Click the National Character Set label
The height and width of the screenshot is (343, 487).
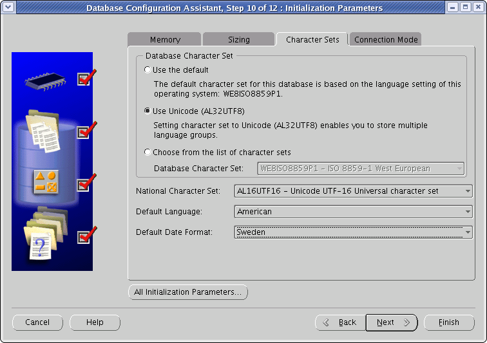(178, 191)
